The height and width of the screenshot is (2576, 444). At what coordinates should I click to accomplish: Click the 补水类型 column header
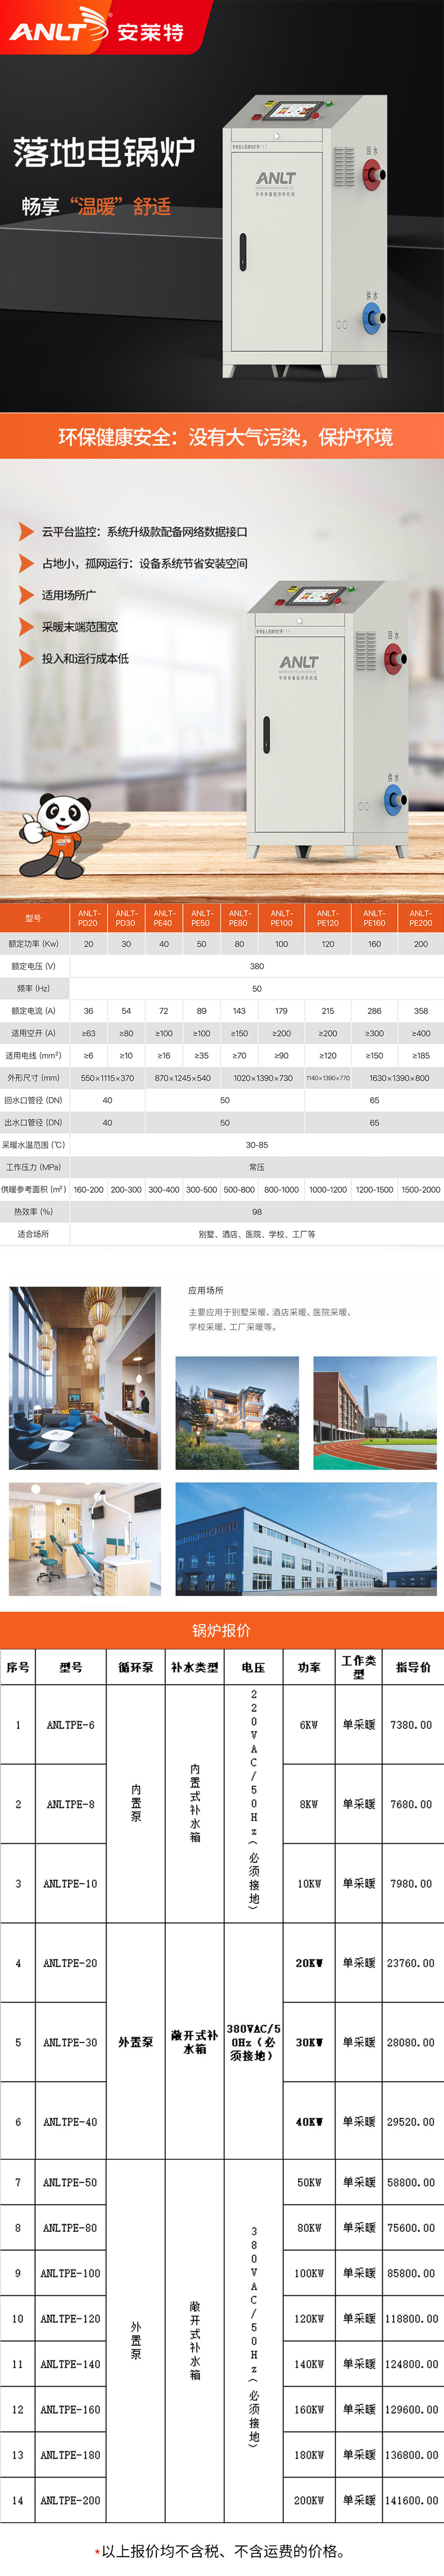coord(195,1667)
